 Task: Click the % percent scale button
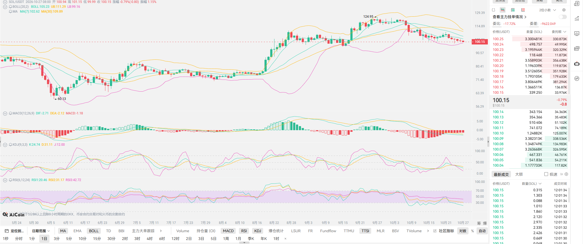[473, 231]
